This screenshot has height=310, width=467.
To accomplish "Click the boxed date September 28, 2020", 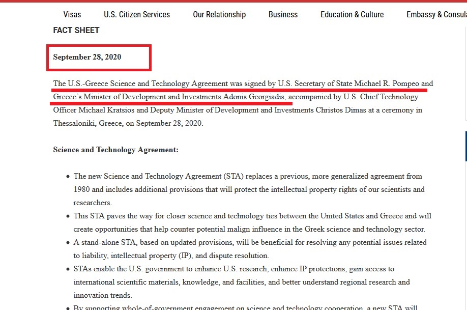I will pos(87,57).
